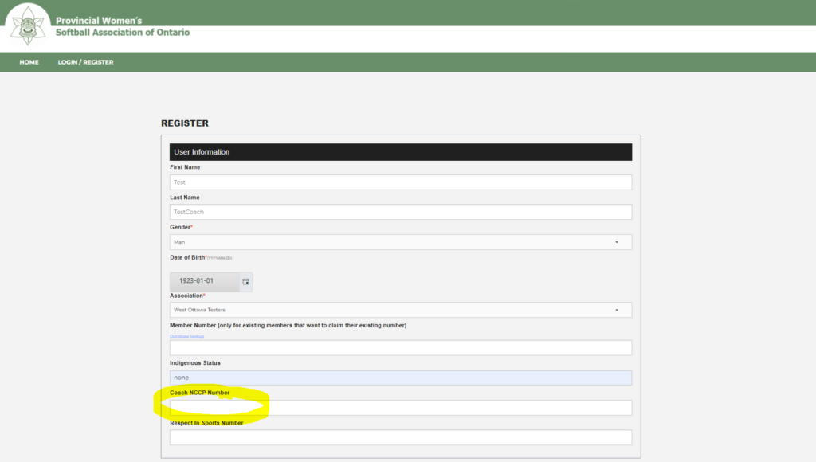
Task: Click the PWSA Ontario logo emblem
Action: (x=28, y=25)
